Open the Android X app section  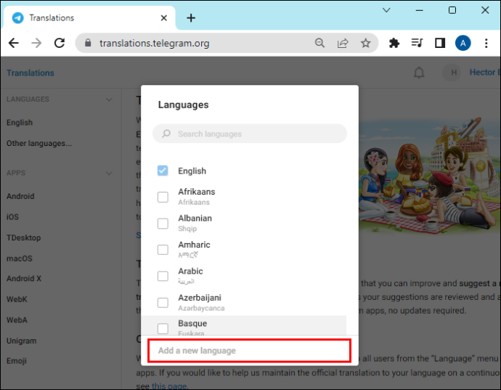[x=24, y=278]
